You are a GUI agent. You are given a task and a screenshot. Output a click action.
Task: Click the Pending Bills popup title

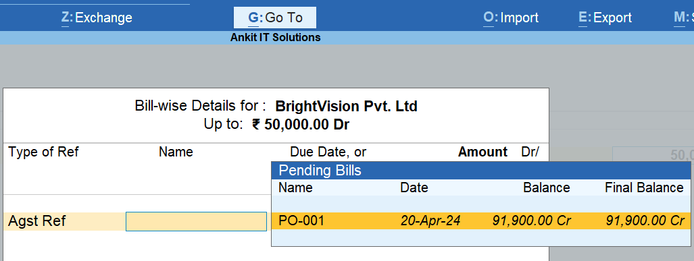click(320, 171)
